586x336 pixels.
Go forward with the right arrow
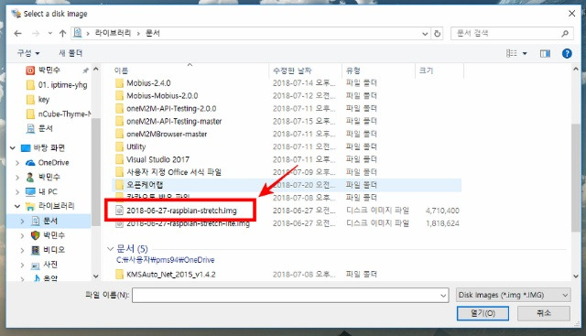point(36,34)
